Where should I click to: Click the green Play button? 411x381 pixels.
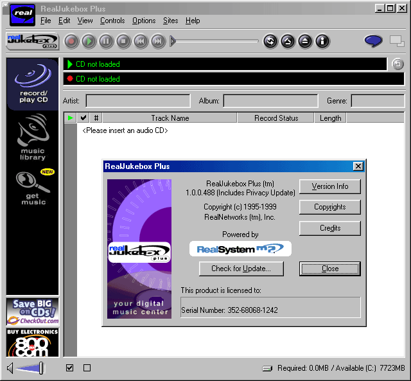coord(89,41)
